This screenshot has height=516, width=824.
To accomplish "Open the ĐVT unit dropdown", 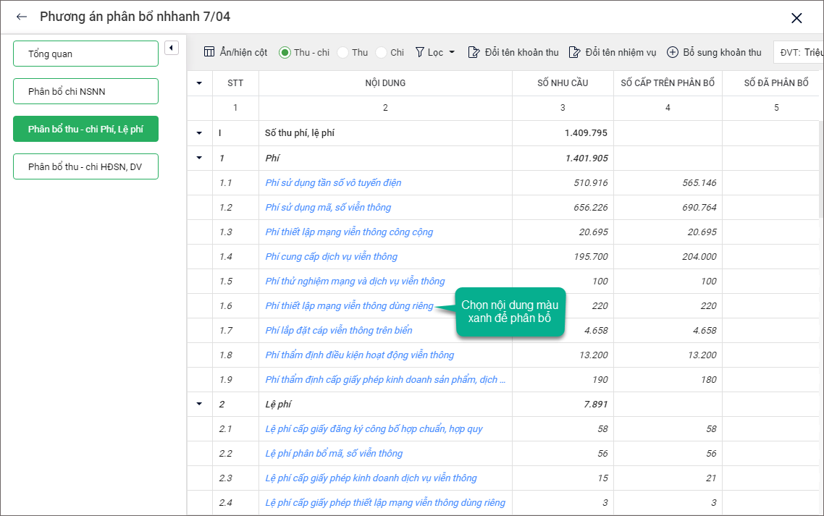I will [799, 52].
